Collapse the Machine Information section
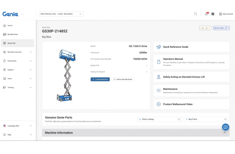 224,133
